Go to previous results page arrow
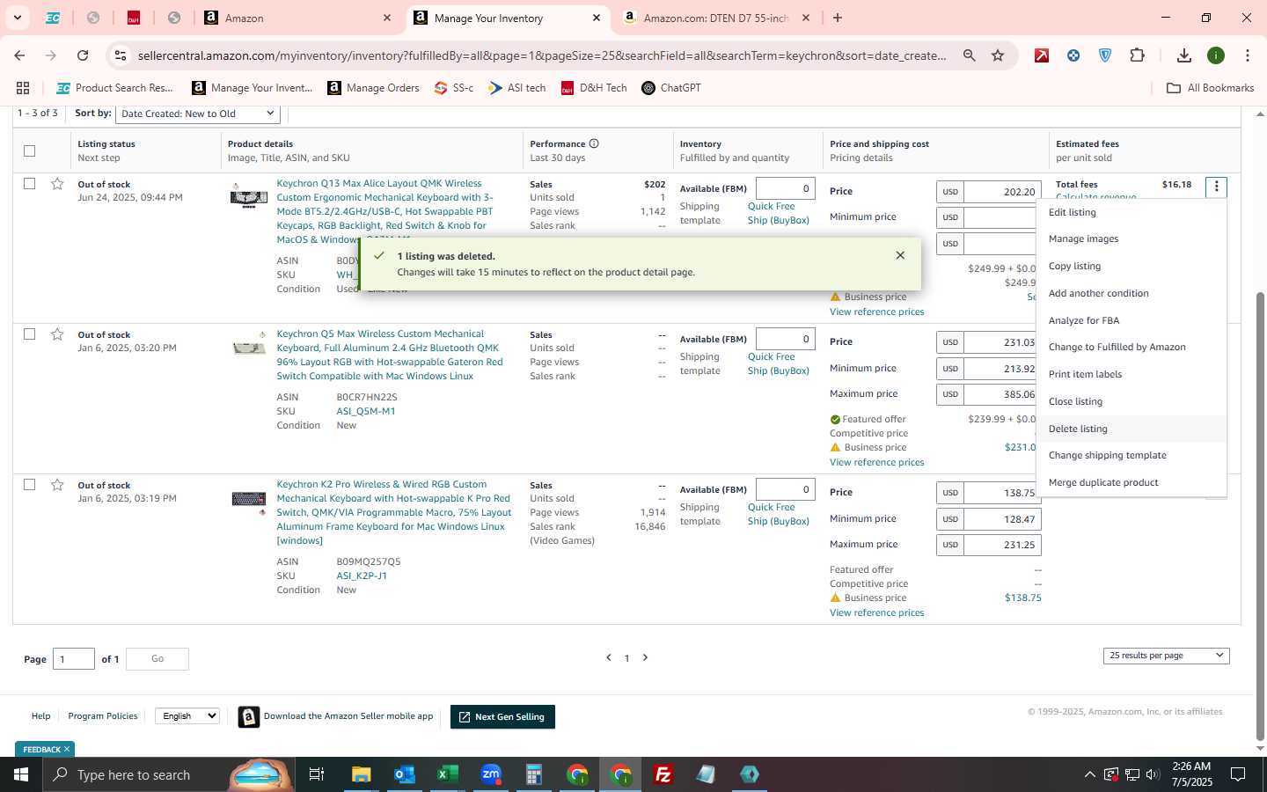The image size is (1267, 792). [x=608, y=657]
